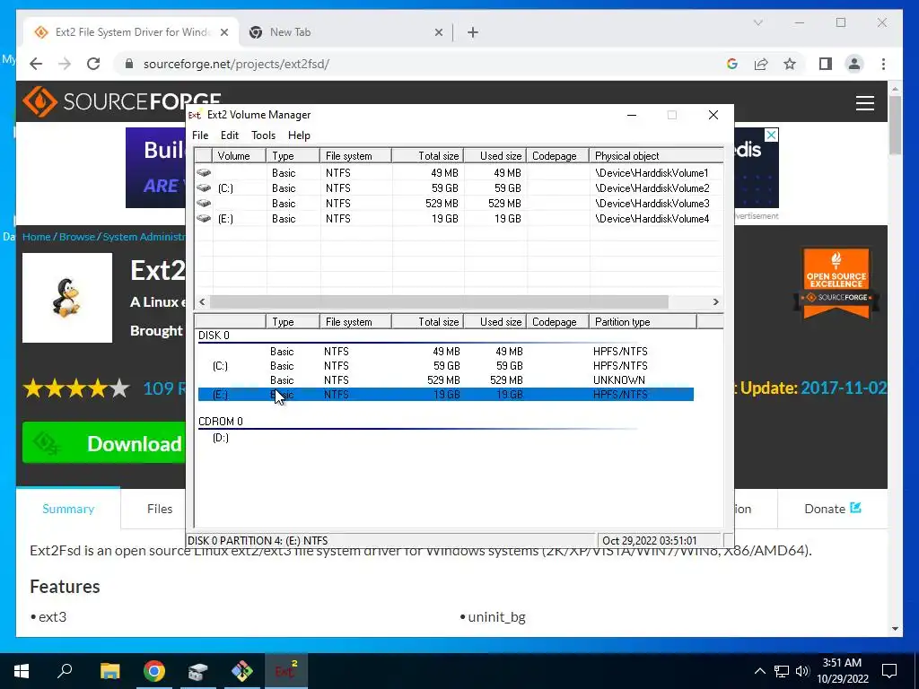The width and height of the screenshot is (919, 689).
Task: Click the DISK 0 group label
Action: 214,336
